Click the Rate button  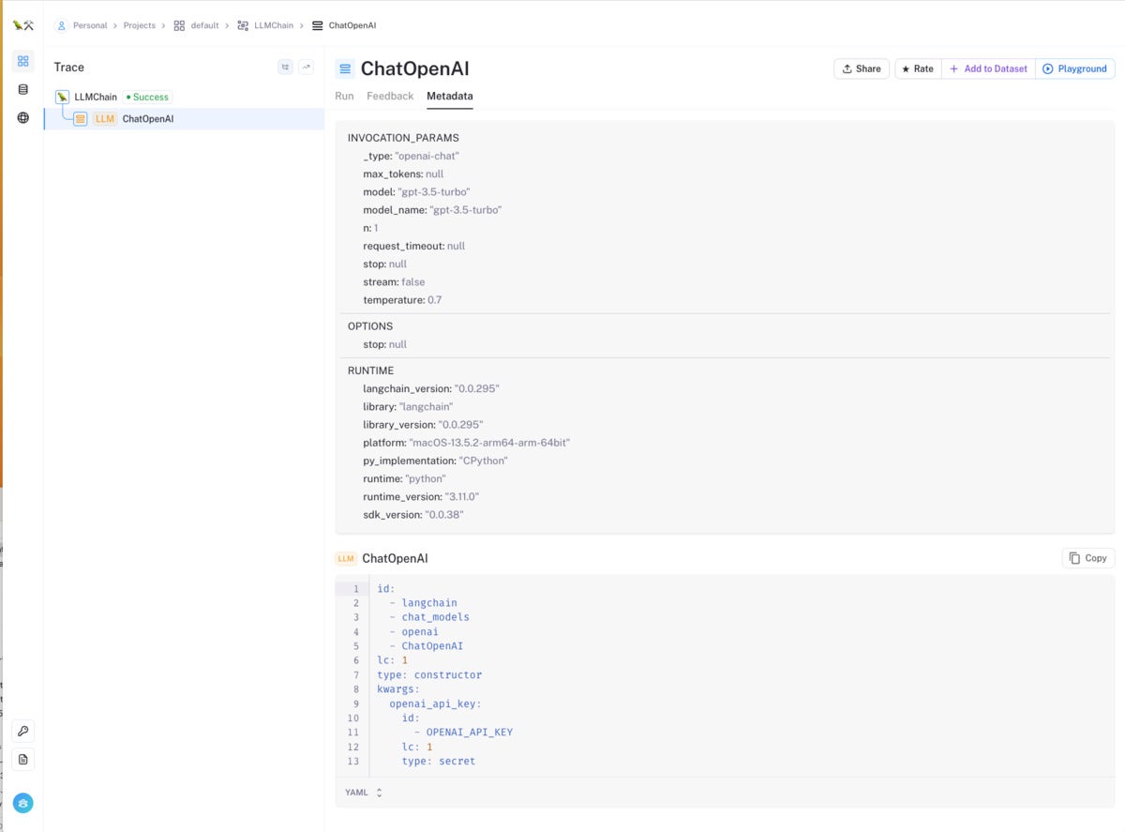click(x=918, y=68)
